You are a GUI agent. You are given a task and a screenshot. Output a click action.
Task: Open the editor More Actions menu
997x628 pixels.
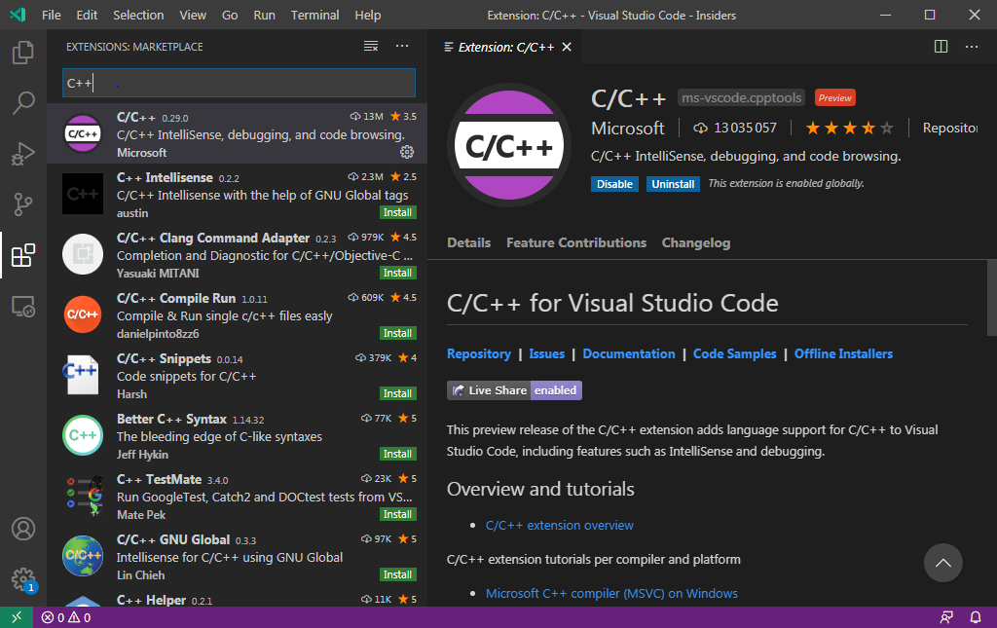[971, 46]
